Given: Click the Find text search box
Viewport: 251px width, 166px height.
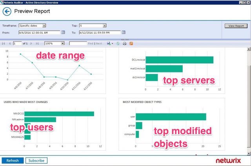Looking at the screenshot, I should 78,43.
